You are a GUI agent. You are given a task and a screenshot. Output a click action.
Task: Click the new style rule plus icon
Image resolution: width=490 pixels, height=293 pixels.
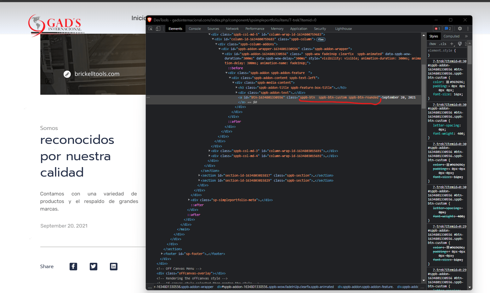pos(452,44)
